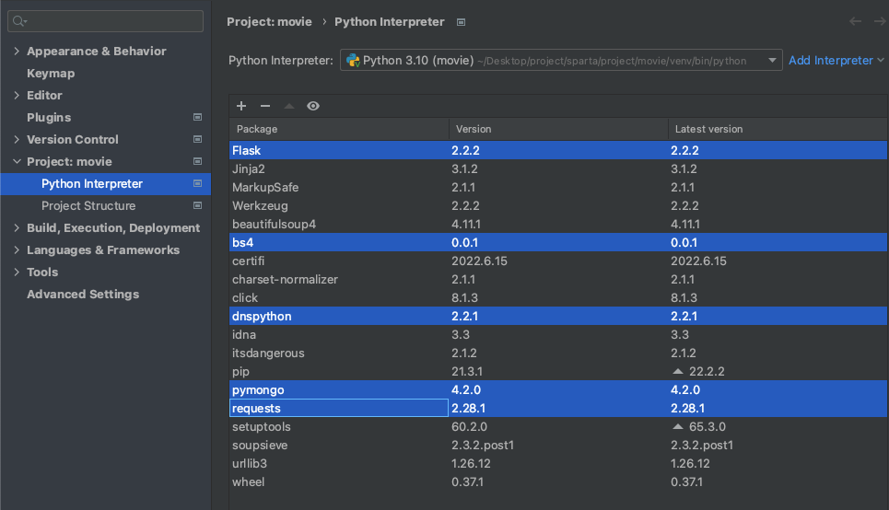Select the Flask package row
The width and height of the screenshot is (889, 510).
click(558, 150)
